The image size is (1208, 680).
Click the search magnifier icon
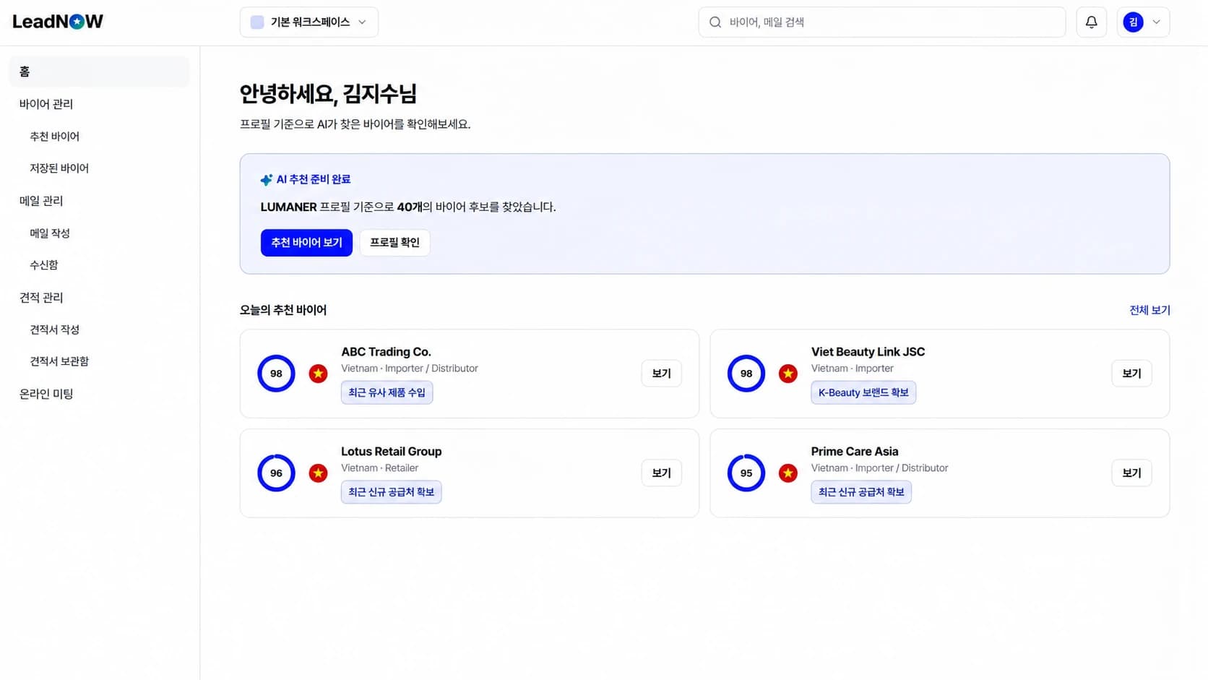click(715, 22)
